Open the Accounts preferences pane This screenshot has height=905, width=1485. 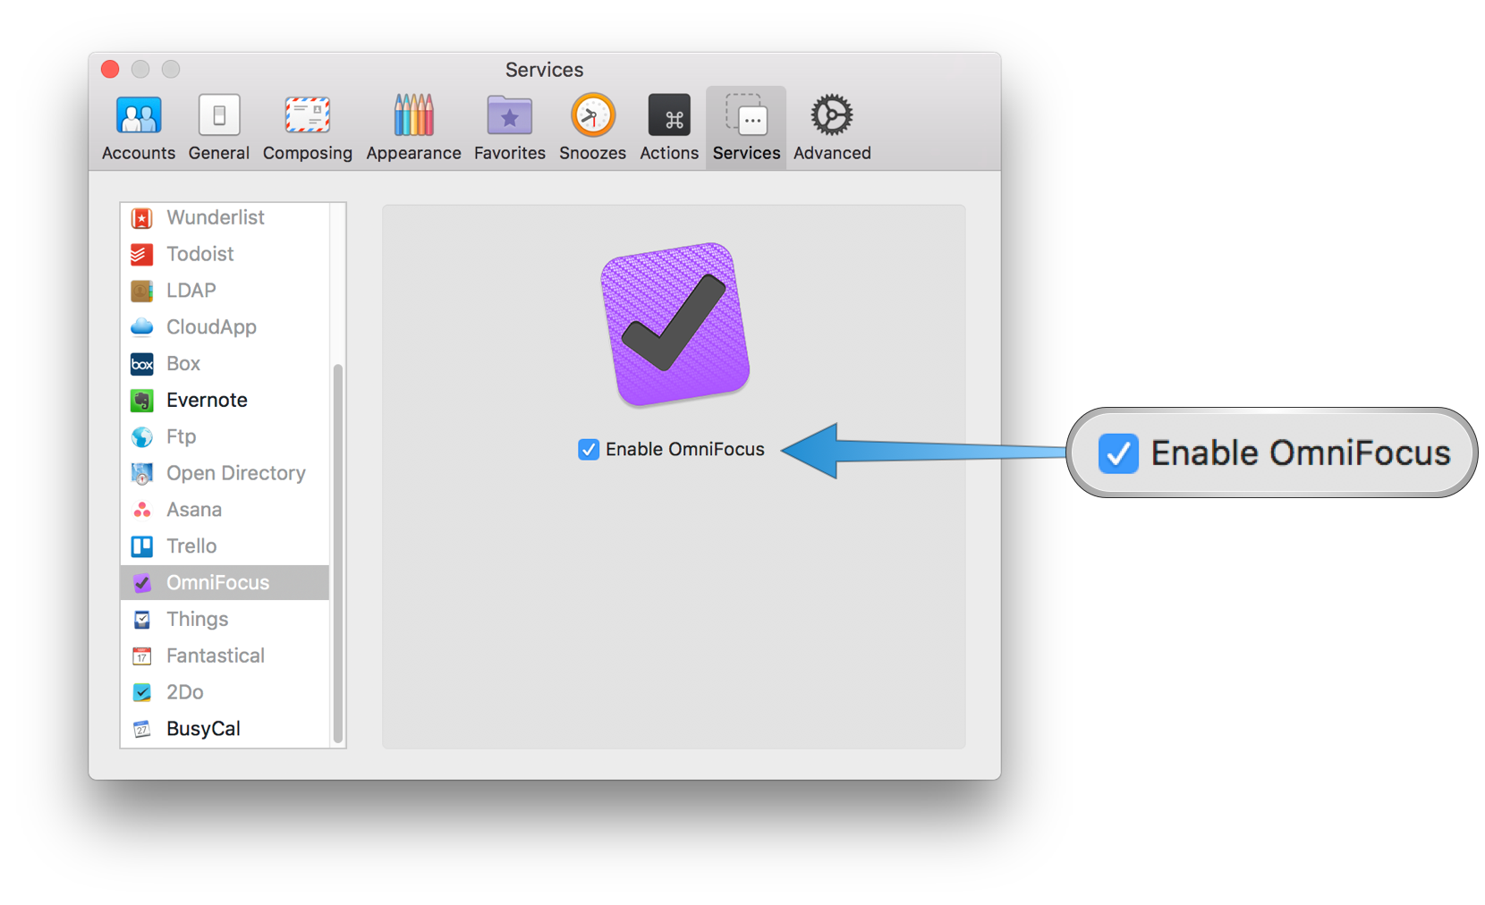pos(138,128)
